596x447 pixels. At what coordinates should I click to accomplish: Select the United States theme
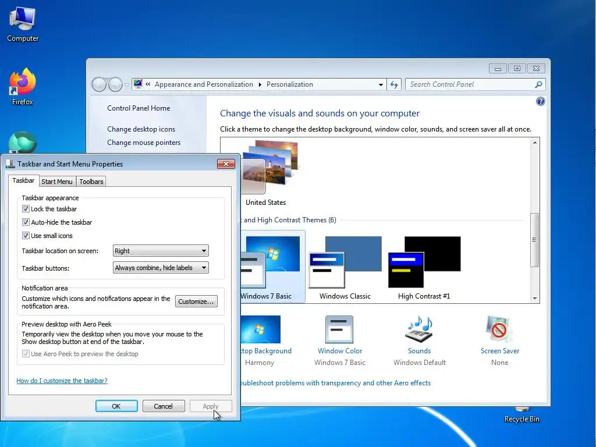tap(270, 173)
